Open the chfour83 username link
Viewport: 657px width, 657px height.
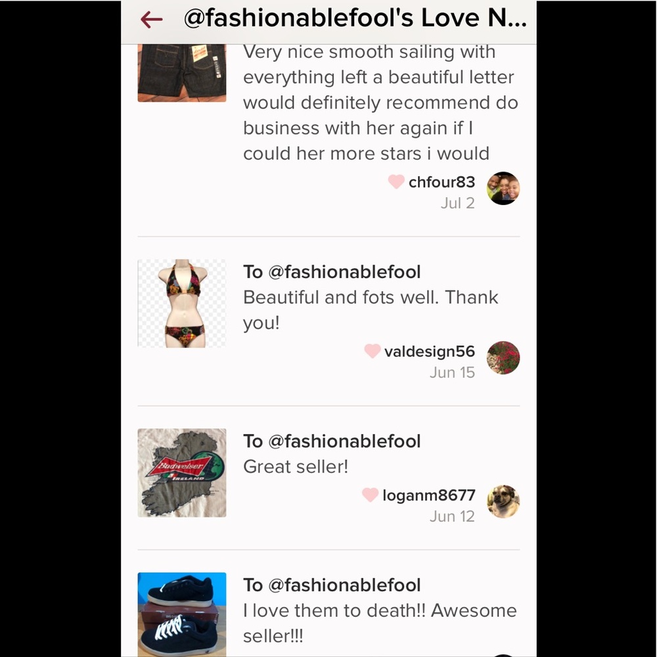click(x=442, y=182)
